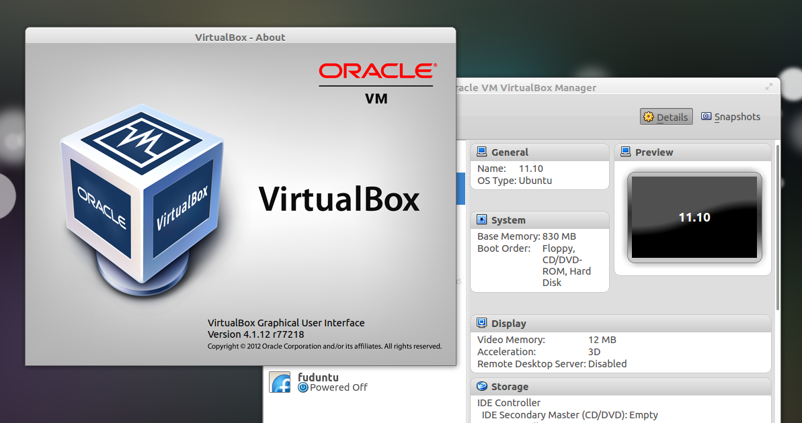Click the 11.10 preview thumbnail

coord(694,218)
